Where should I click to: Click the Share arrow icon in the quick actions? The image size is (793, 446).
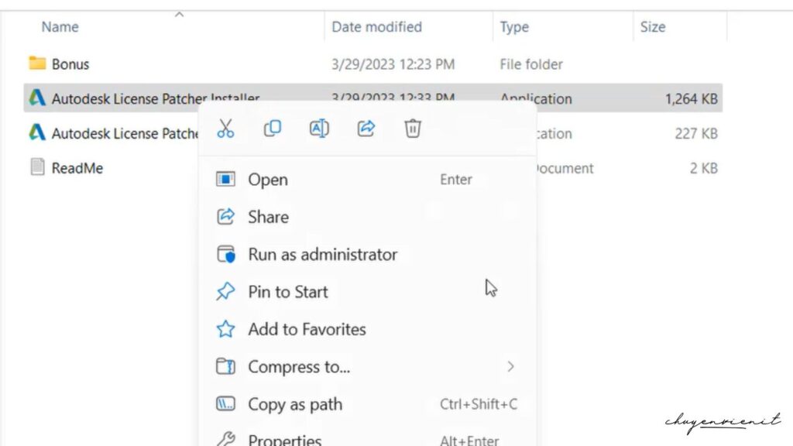click(366, 129)
